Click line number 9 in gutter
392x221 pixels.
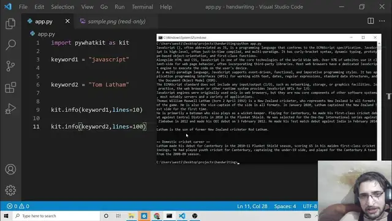(38, 110)
